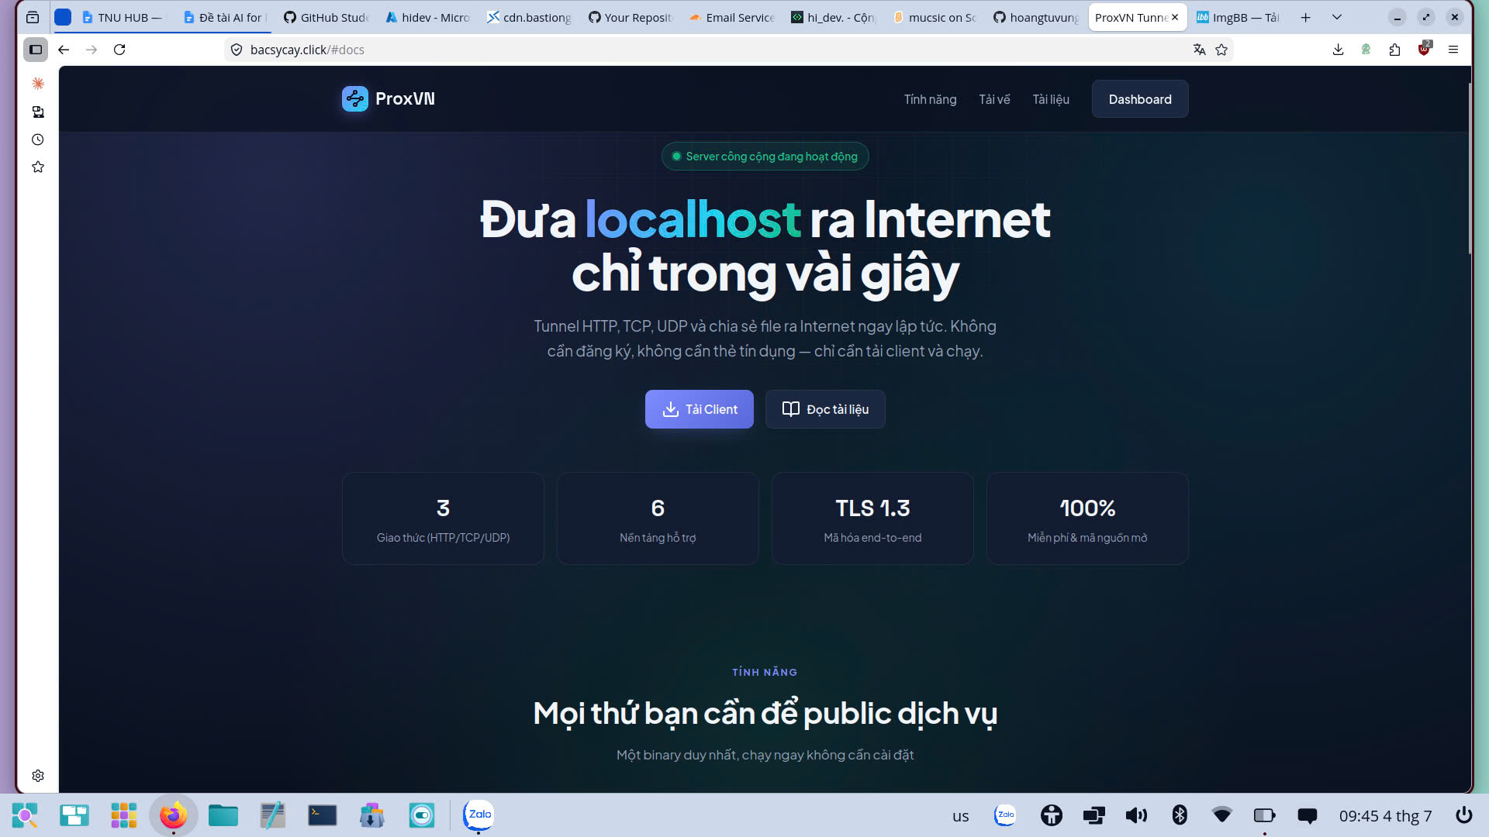Open Firefox from the taskbar

click(x=174, y=815)
